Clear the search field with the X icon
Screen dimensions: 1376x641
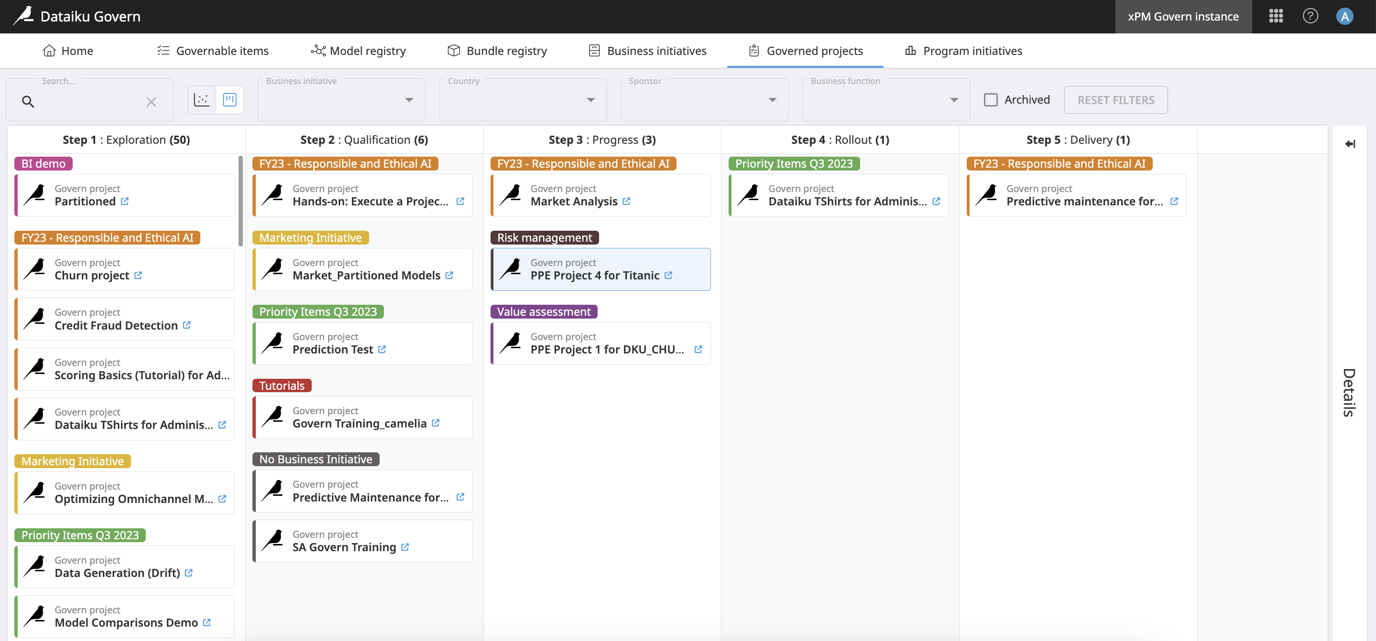tap(151, 101)
